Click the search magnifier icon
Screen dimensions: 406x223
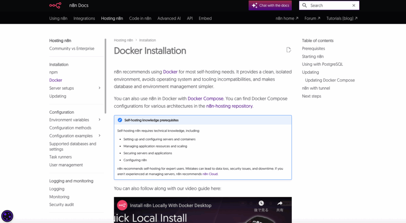[304, 6]
